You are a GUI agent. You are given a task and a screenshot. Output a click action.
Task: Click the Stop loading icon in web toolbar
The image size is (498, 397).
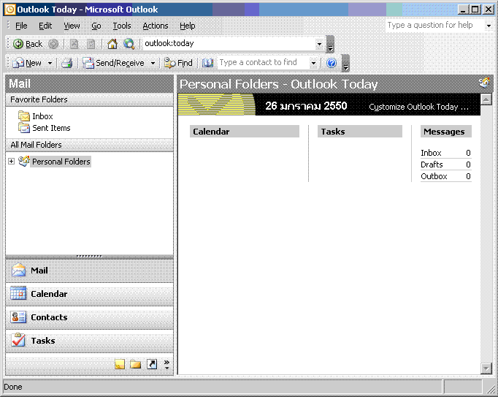[74, 44]
